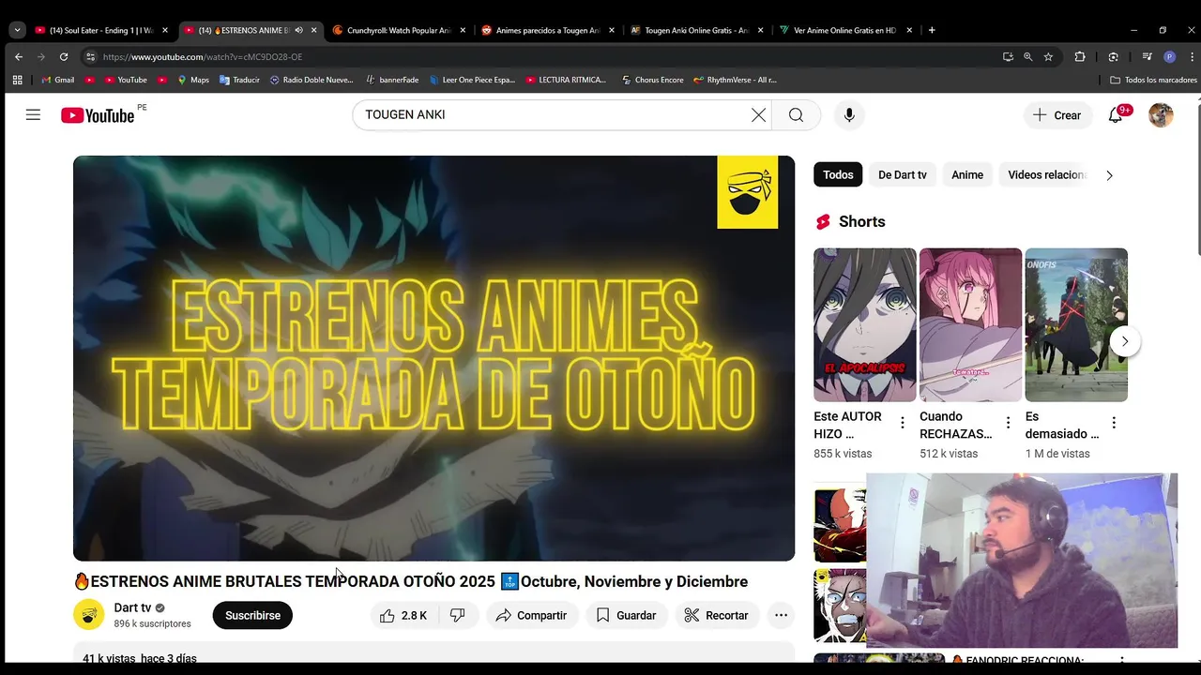This screenshot has width=1201, height=675.
Task: Dislike the video with thumbs down
Action: (457, 615)
